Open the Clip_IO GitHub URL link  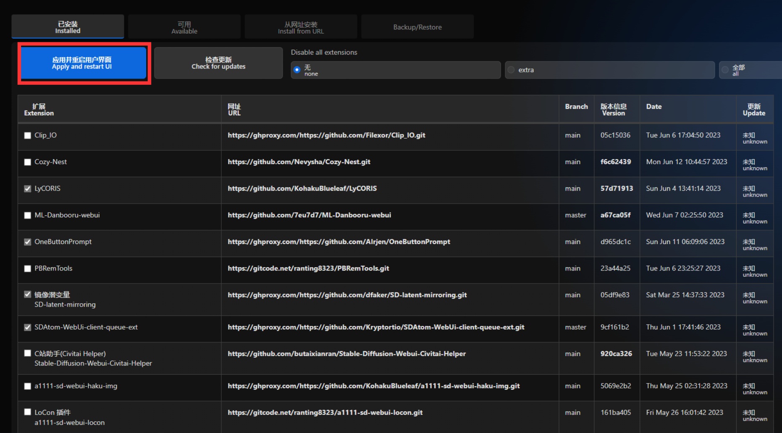[326, 135]
